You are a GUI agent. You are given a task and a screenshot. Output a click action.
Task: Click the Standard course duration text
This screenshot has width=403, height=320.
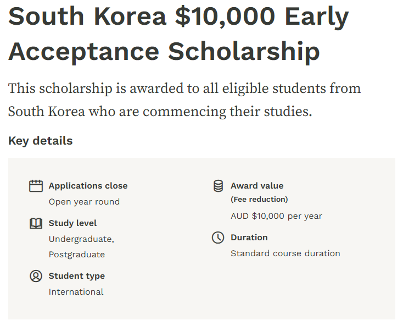286,253
